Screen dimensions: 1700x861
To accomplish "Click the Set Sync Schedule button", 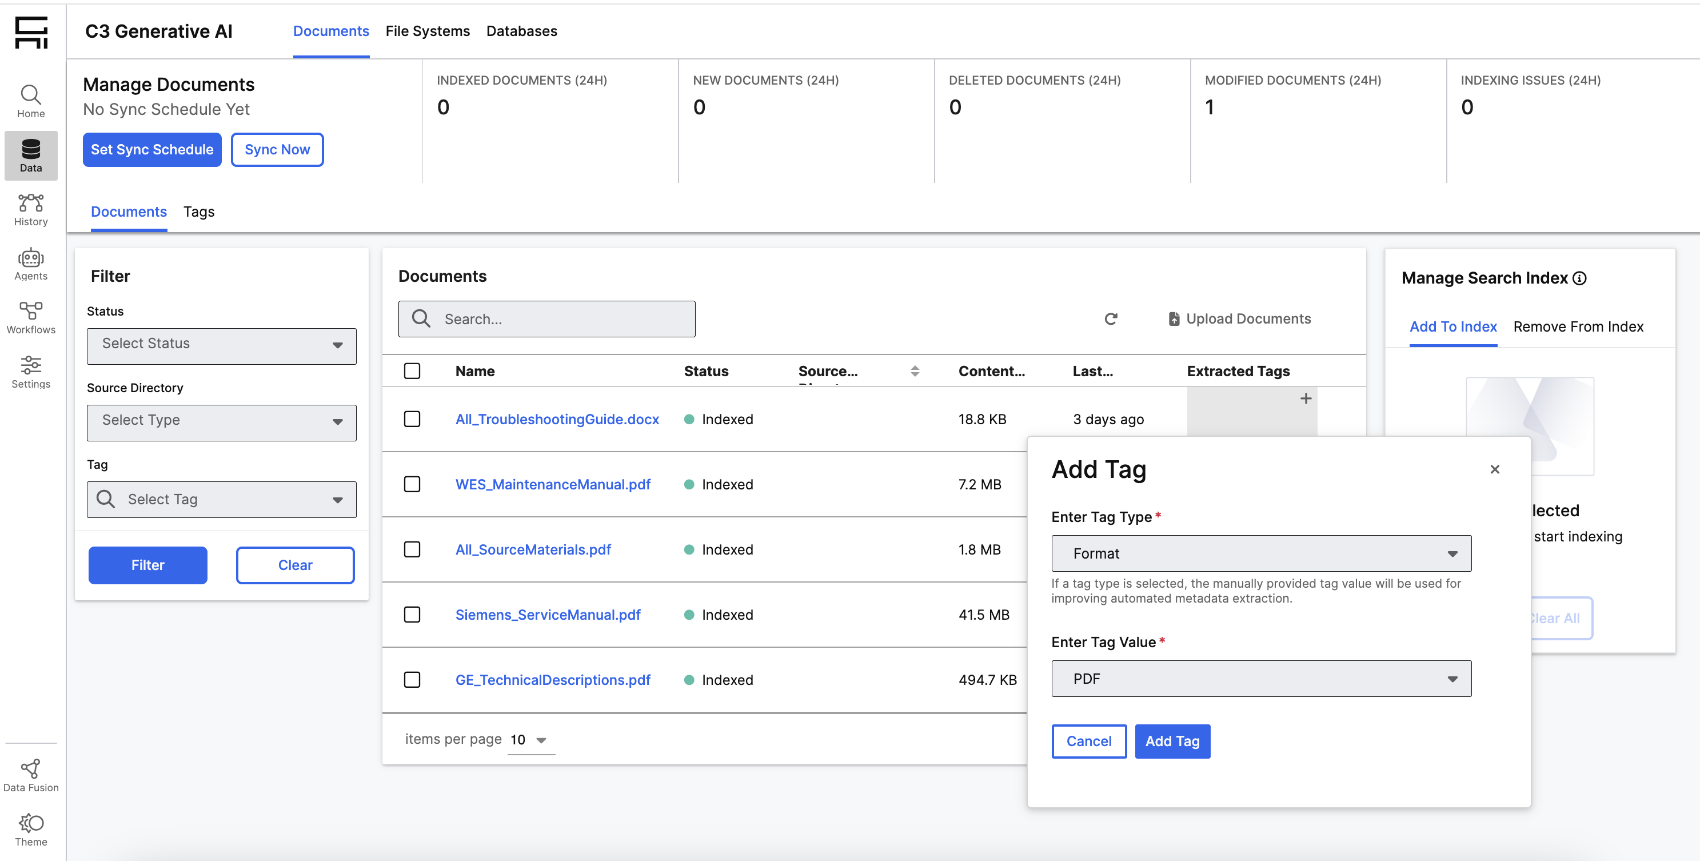I will pos(152,150).
